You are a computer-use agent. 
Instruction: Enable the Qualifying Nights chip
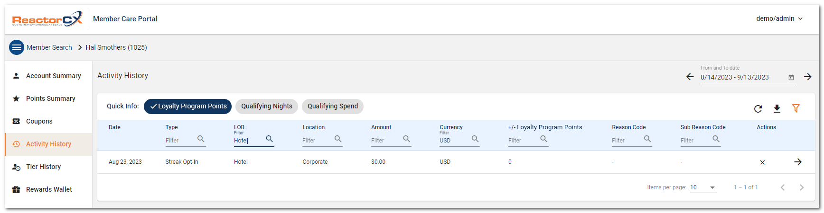tap(267, 106)
